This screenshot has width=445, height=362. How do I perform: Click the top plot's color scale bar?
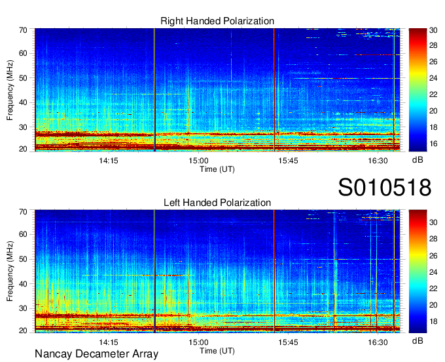pyautogui.click(x=418, y=90)
